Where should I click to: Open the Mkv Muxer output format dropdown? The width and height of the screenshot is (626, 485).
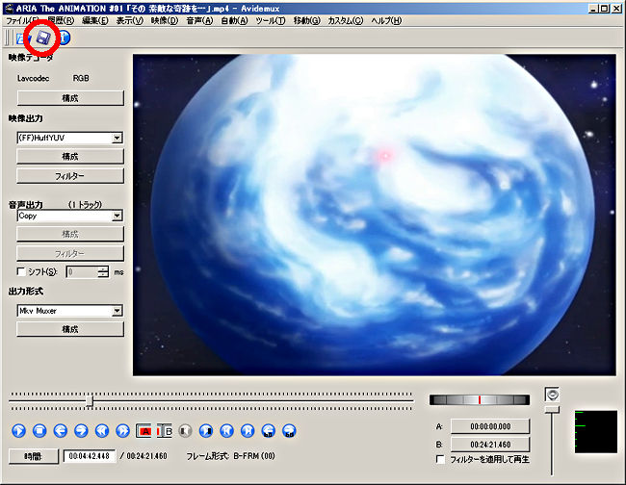tap(70, 311)
